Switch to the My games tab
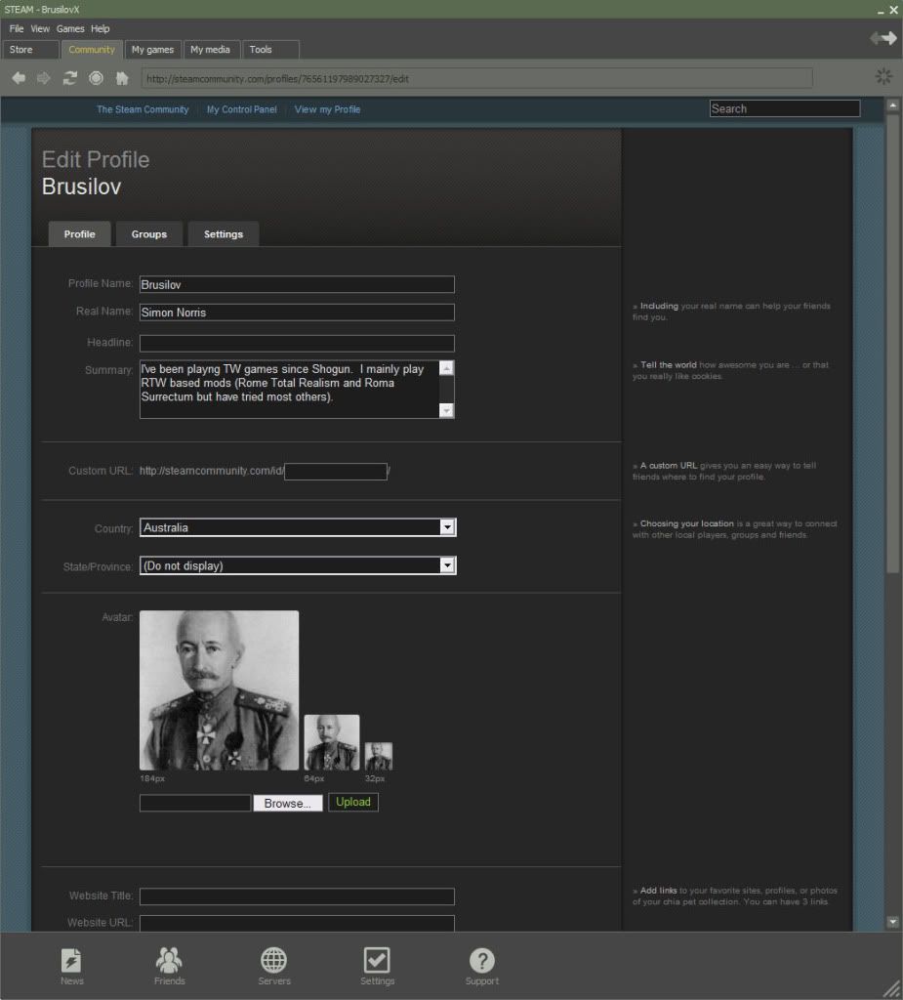This screenshot has height=1000, width=903. [152, 49]
